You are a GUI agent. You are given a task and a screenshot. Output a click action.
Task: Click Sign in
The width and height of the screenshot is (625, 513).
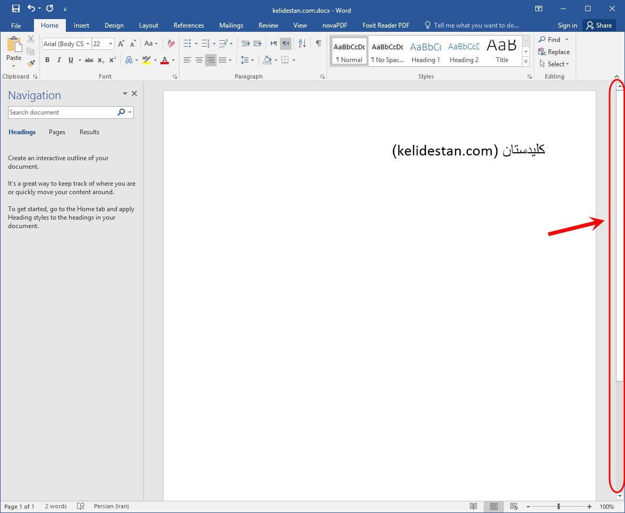click(567, 25)
